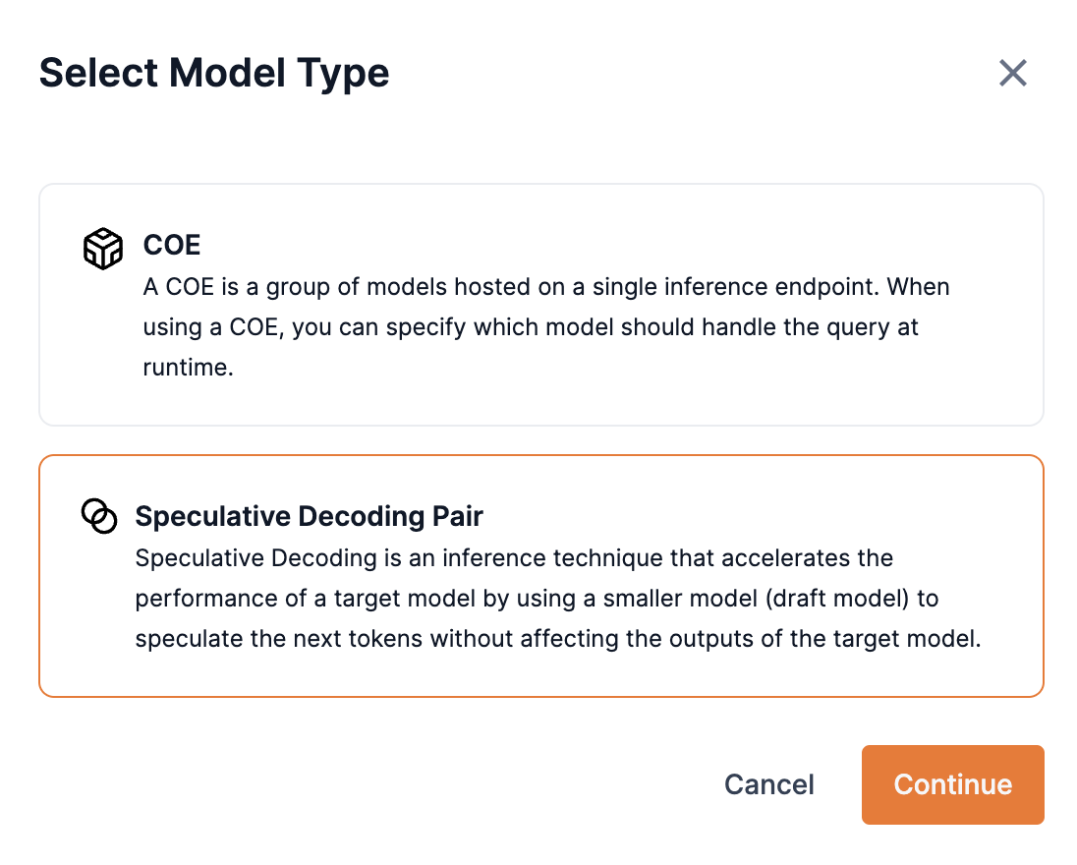The image size is (1077, 865).
Task: Click the orange-highlighted Speculative Decoding card
Action: (x=540, y=576)
